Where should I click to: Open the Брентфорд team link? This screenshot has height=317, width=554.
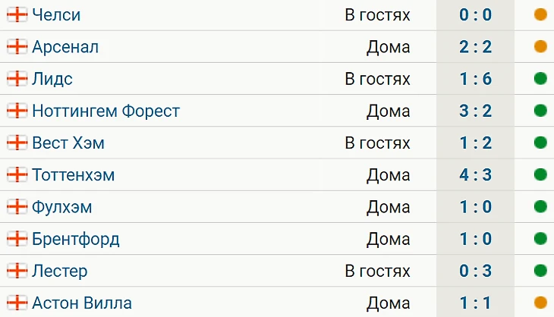pyautogui.click(x=76, y=239)
